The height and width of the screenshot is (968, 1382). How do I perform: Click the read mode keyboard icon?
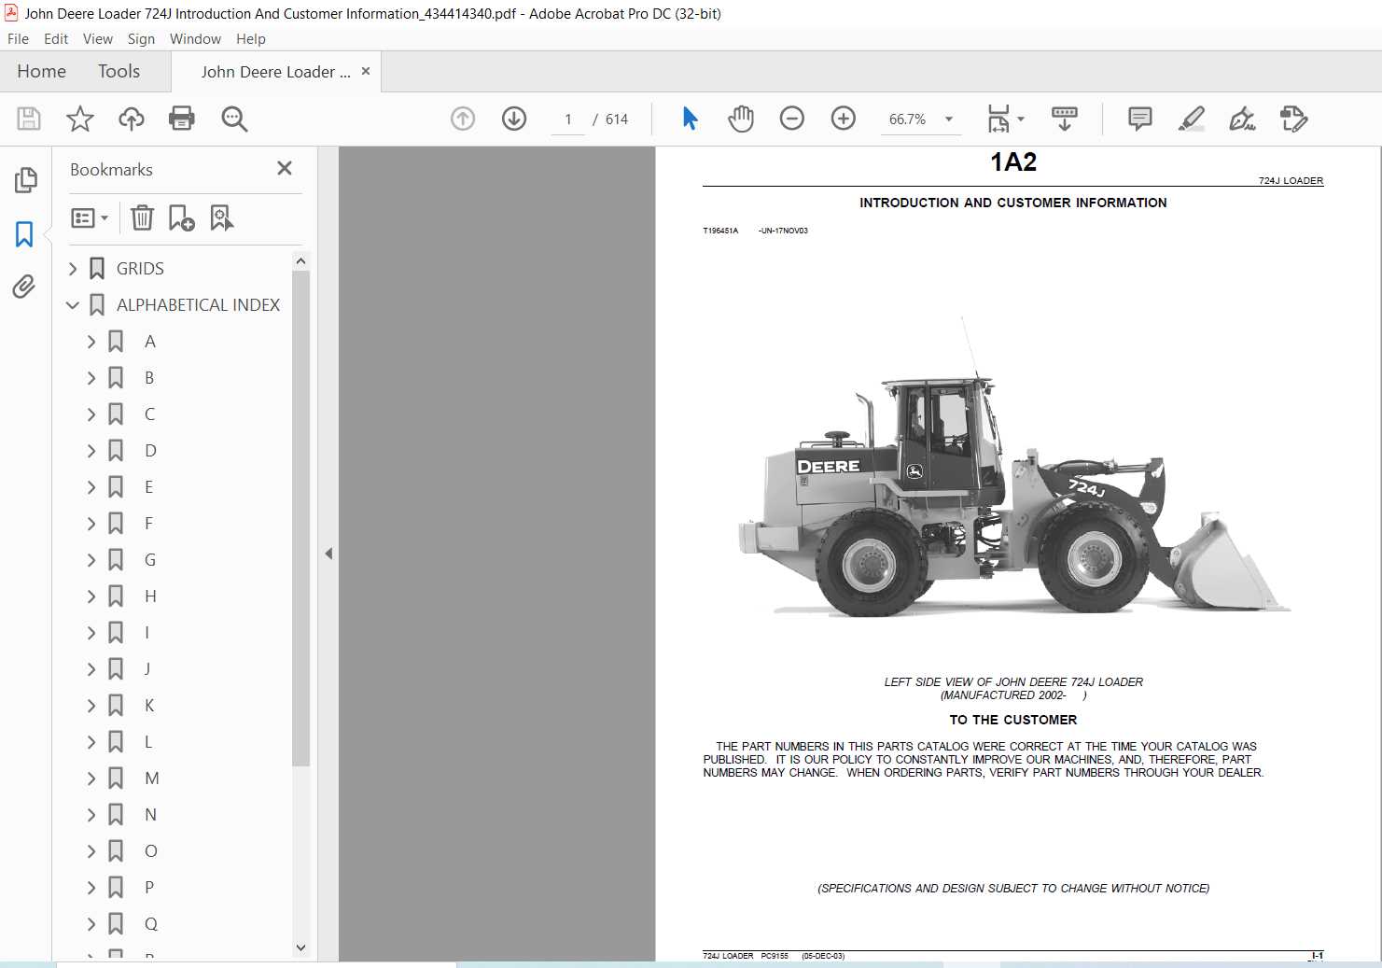[x=1065, y=119]
